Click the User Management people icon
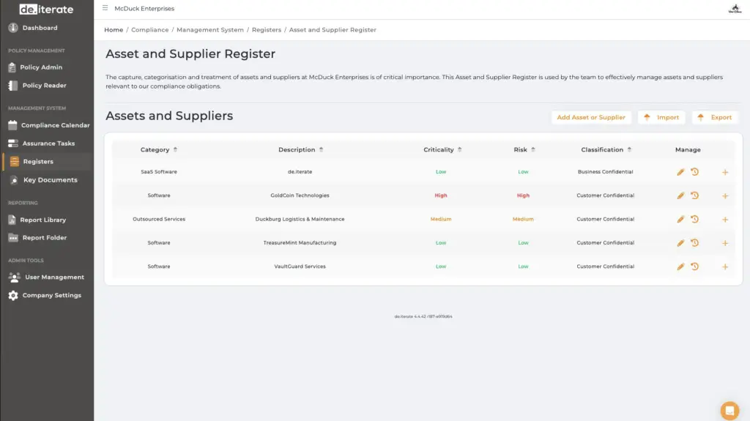Image resolution: width=750 pixels, height=421 pixels. pos(15,277)
